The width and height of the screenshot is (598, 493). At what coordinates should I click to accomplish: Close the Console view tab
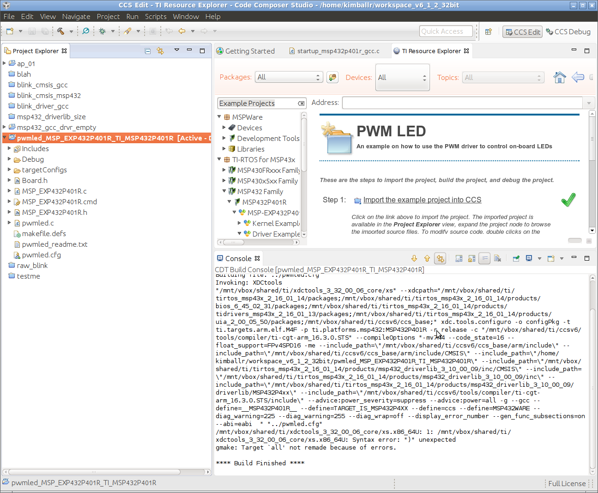[x=257, y=258]
